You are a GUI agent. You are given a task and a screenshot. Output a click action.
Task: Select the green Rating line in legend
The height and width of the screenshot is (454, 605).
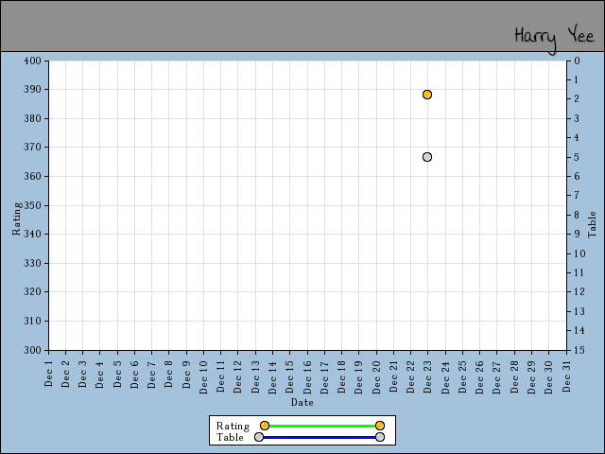[321, 426]
